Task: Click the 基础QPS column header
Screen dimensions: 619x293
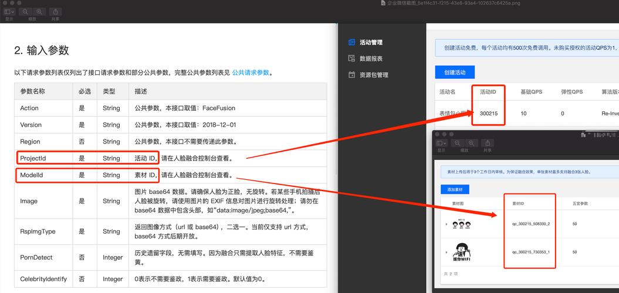Action: pos(532,91)
